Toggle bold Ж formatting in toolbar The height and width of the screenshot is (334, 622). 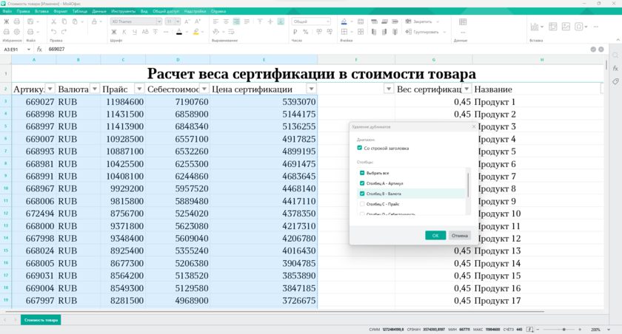click(x=115, y=32)
